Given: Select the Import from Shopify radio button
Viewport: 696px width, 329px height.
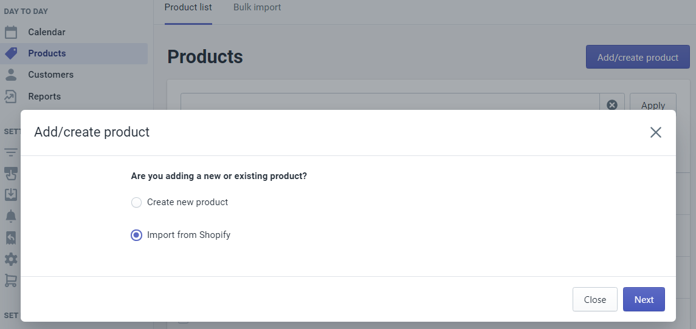Looking at the screenshot, I should (x=136, y=235).
